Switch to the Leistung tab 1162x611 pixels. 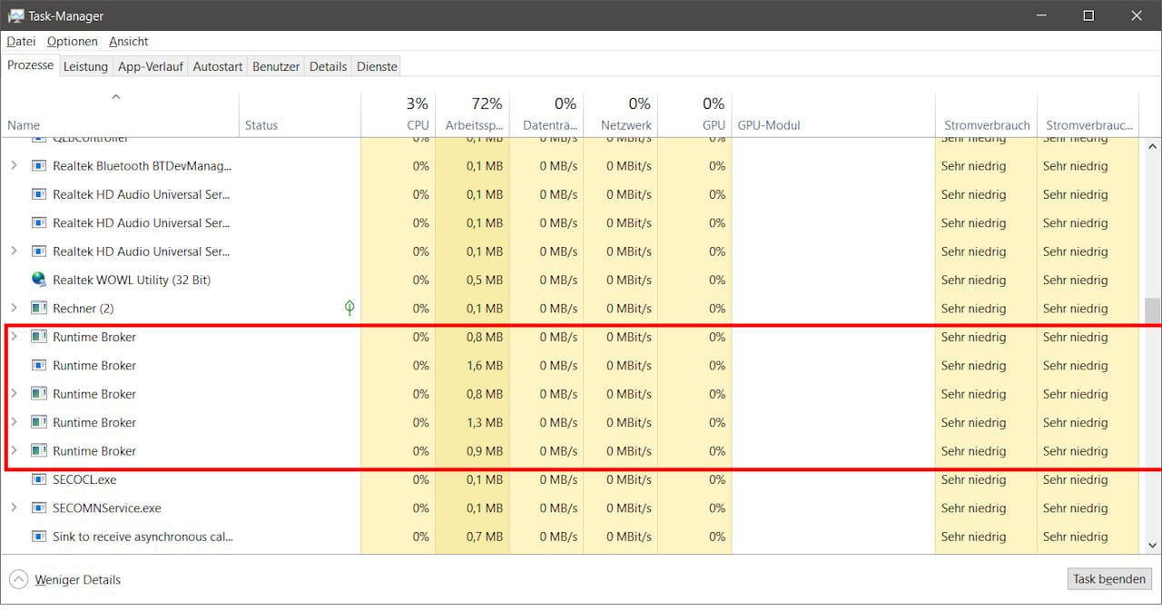pos(85,65)
